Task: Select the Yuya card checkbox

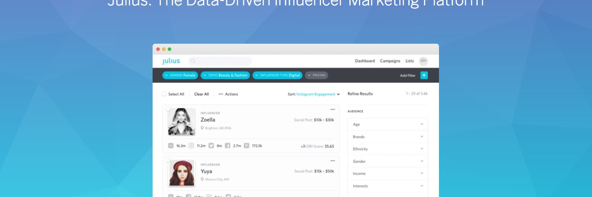Action: [168, 160]
